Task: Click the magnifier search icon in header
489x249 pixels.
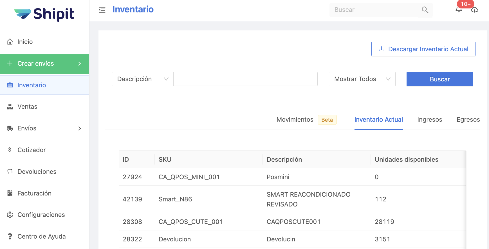Action: click(x=425, y=10)
